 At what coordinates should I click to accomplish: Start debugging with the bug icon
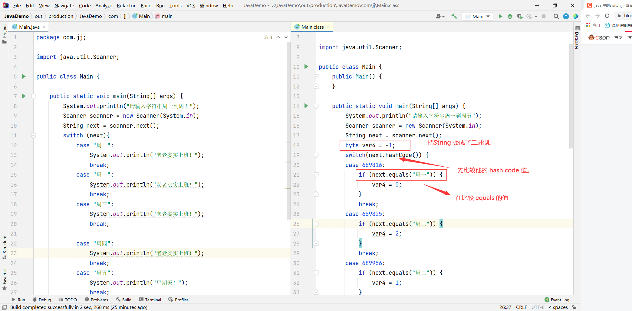click(510, 16)
